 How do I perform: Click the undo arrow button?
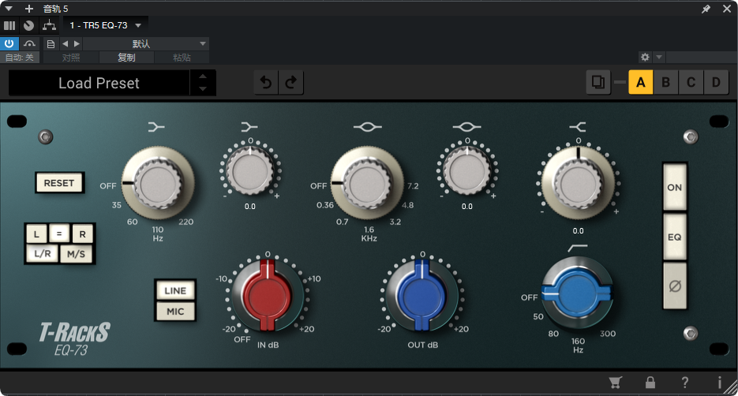[x=266, y=83]
